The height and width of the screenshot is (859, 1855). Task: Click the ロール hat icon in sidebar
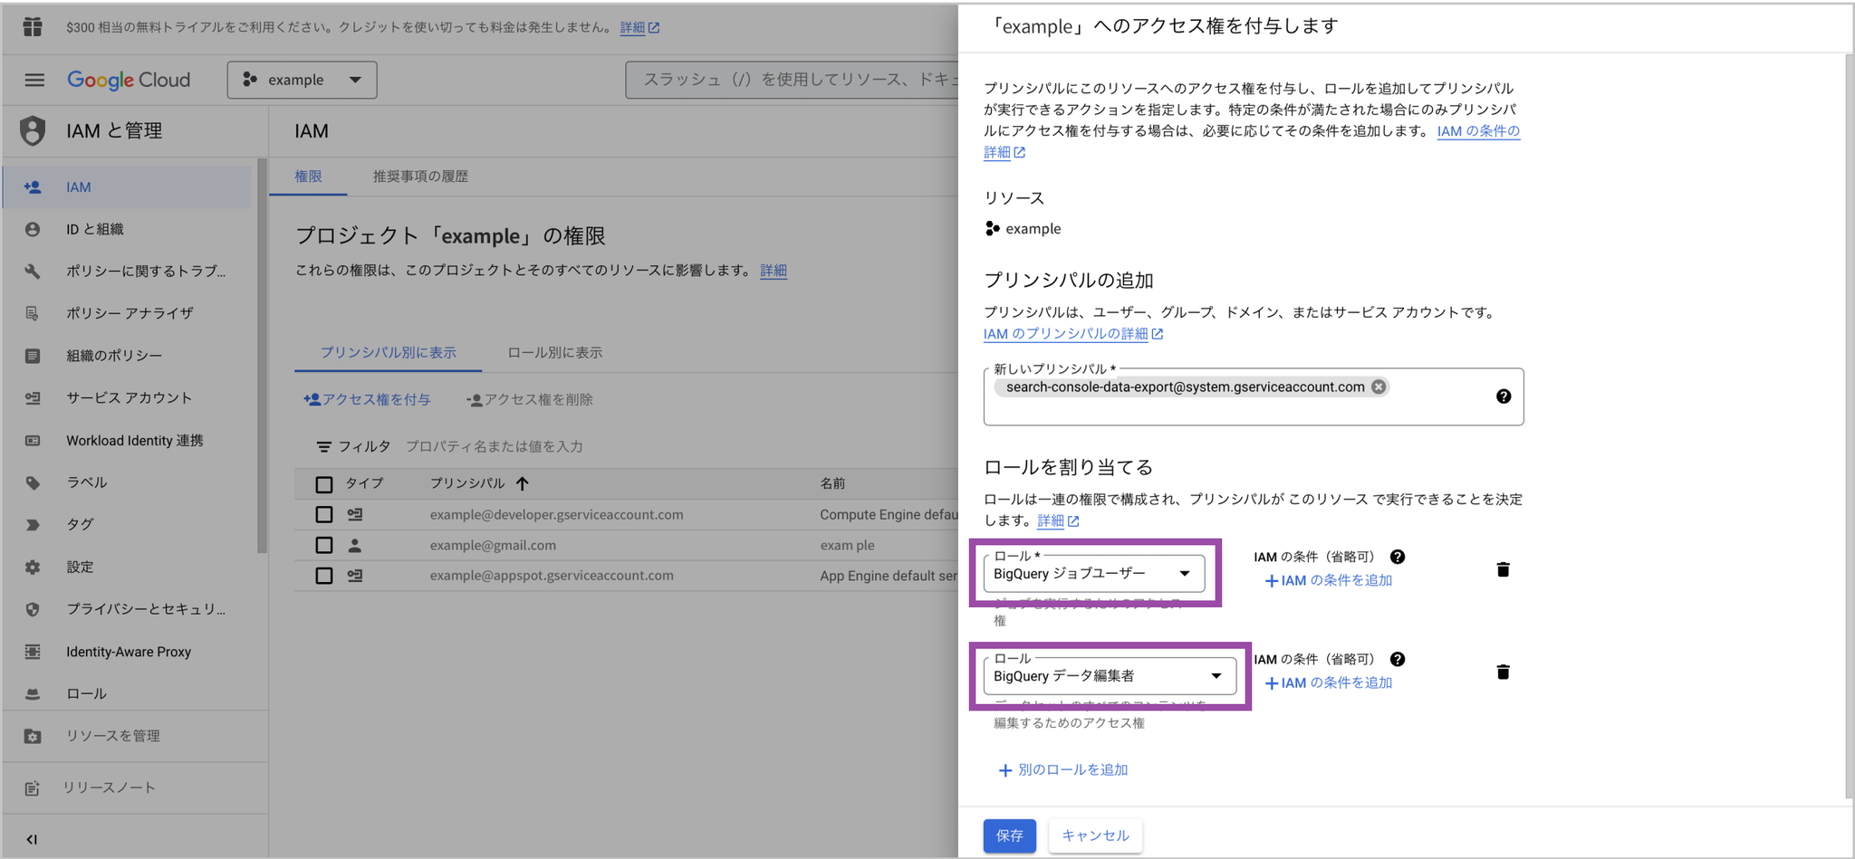(33, 693)
